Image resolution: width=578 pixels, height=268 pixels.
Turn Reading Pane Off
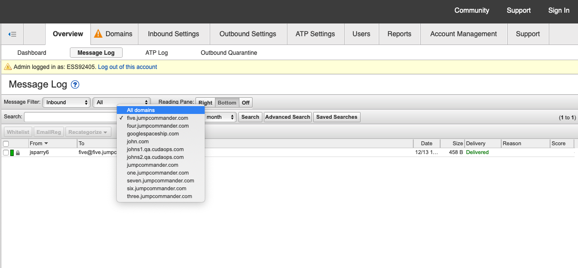pyautogui.click(x=245, y=103)
